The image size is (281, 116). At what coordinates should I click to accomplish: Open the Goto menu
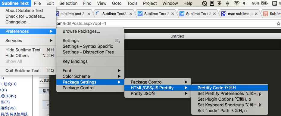point(117,3)
